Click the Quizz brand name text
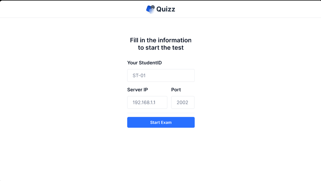The height and width of the screenshot is (181, 321). pyautogui.click(x=166, y=9)
